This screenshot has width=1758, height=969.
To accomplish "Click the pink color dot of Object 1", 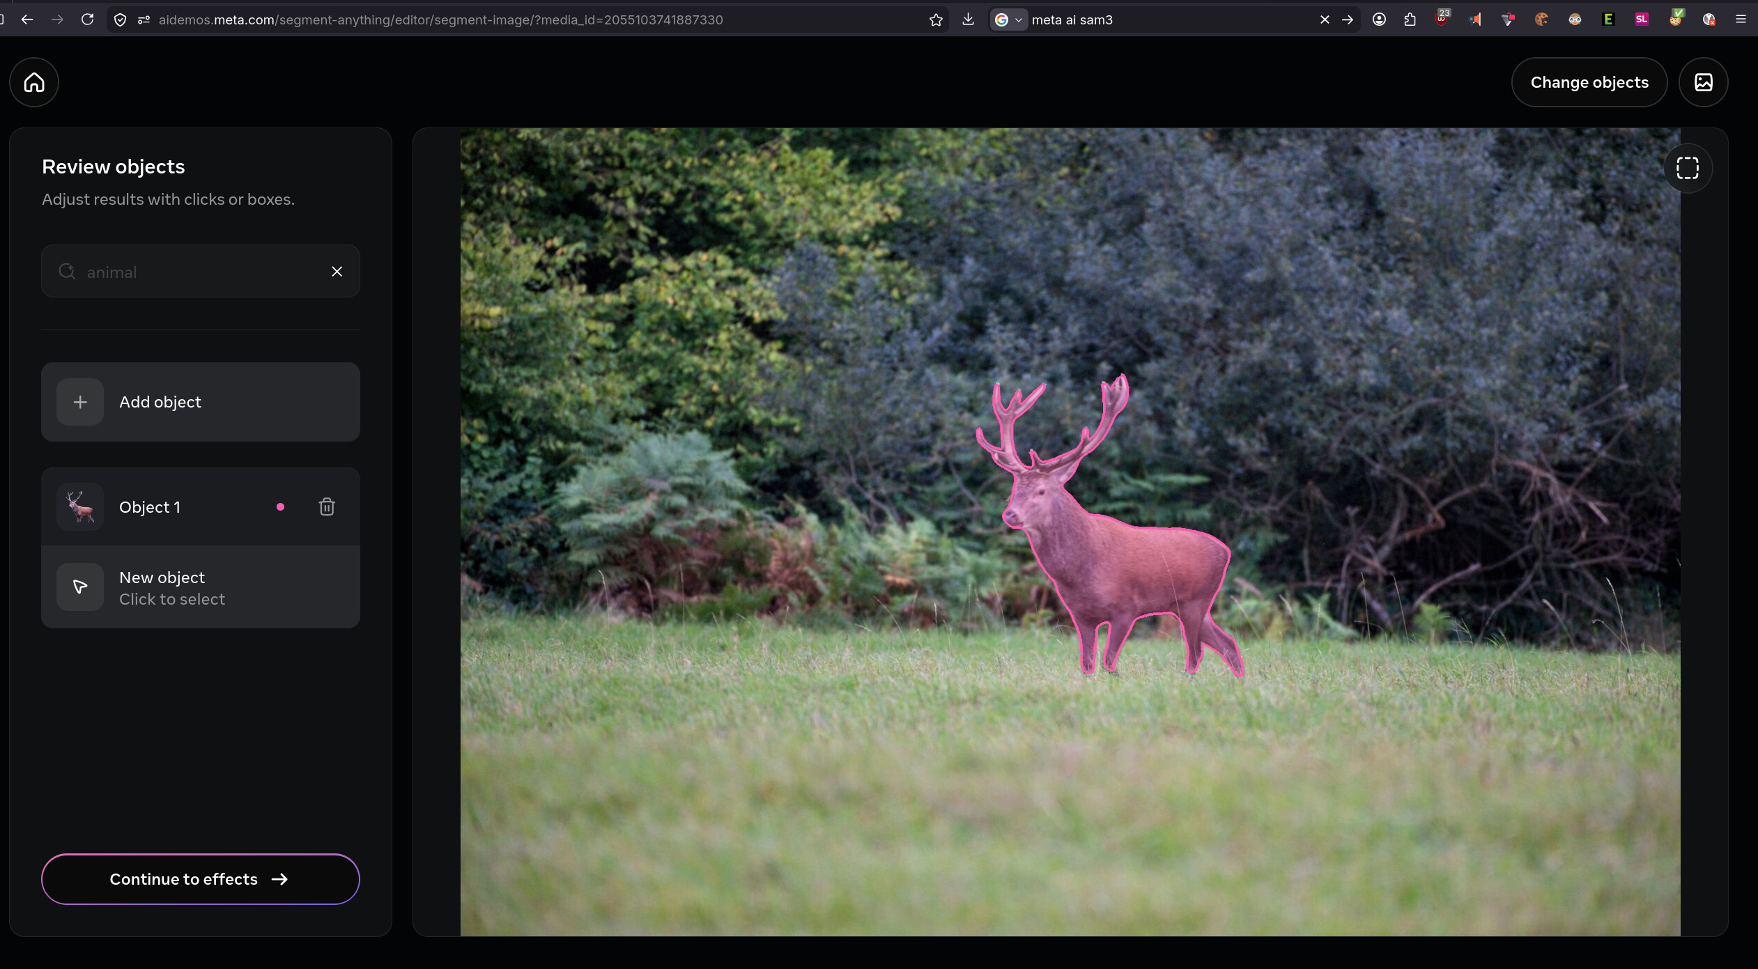I will pos(280,507).
